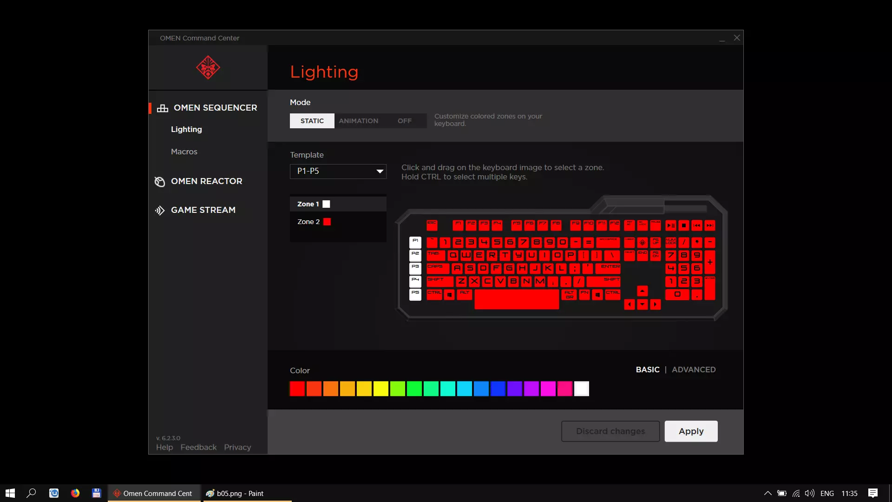Select the W key on keyboard image
Image resolution: width=892 pixels, height=502 pixels.
pos(466,255)
